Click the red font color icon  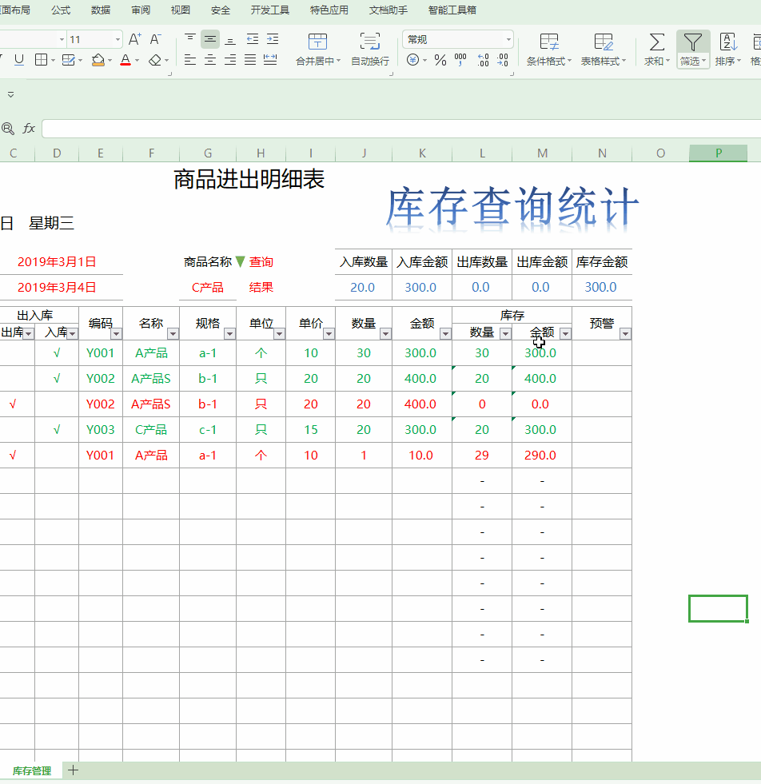pos(126,61)
